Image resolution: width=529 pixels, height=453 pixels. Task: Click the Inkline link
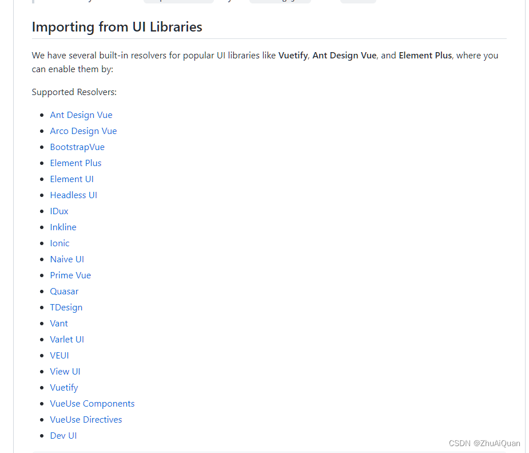pyautogui.click(x=63, y=227)
